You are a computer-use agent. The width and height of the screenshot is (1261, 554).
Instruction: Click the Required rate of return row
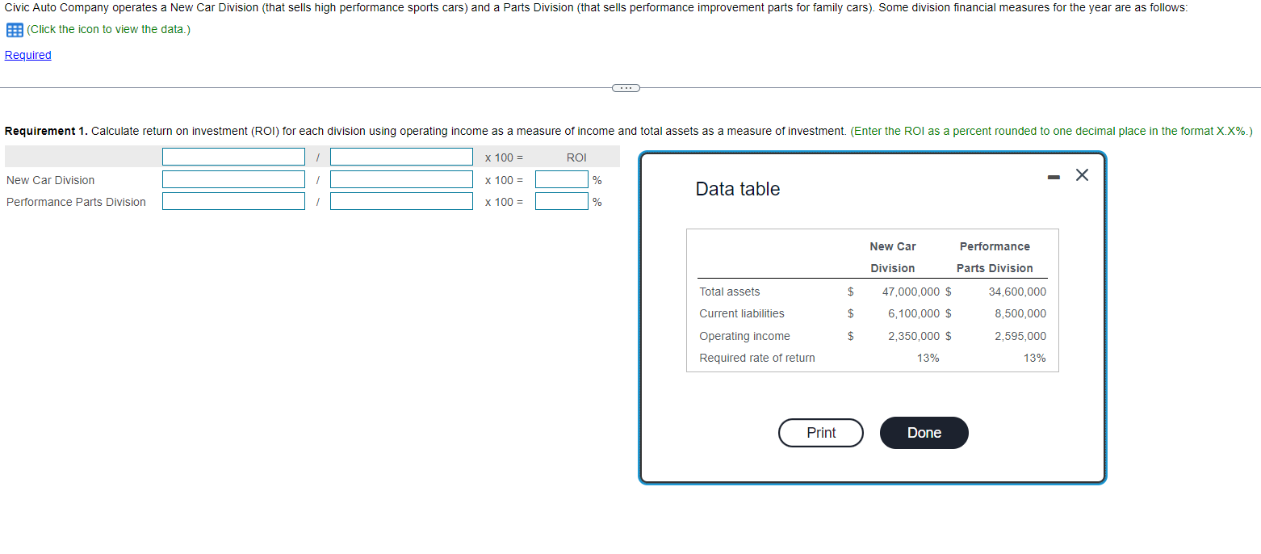756,357
